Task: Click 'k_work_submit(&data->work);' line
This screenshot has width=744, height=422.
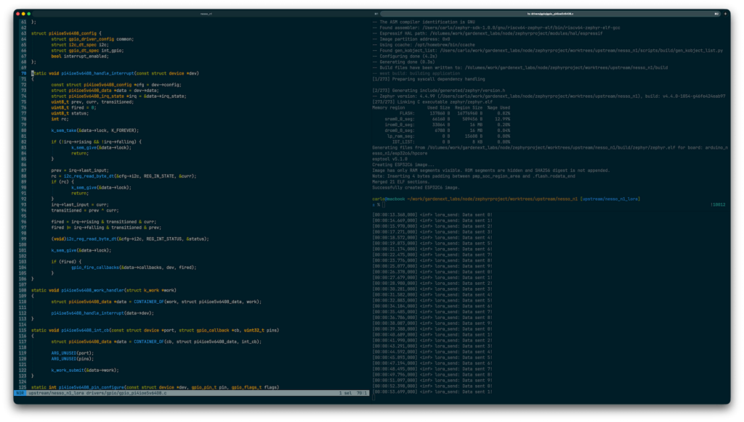Action: click(x=85, y=371)
